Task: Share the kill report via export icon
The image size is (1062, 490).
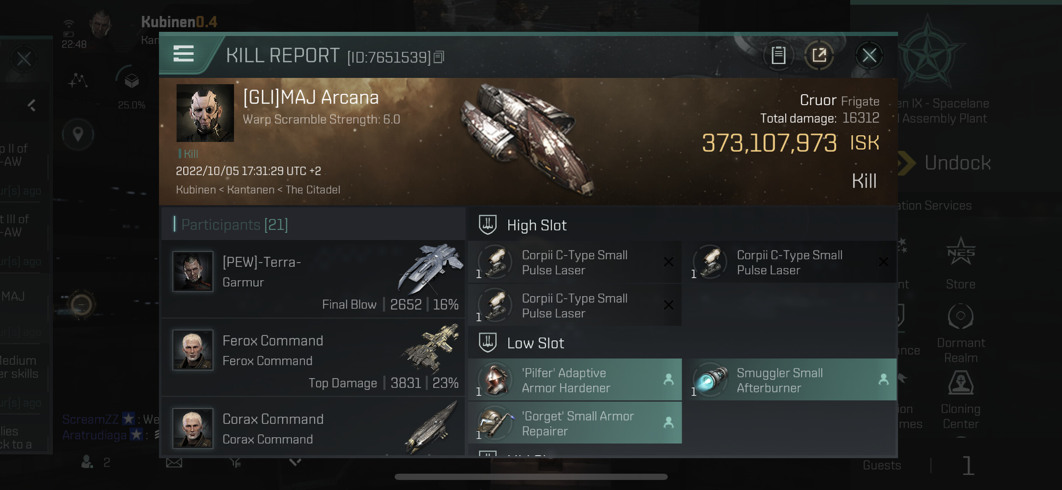Action: 819,55
